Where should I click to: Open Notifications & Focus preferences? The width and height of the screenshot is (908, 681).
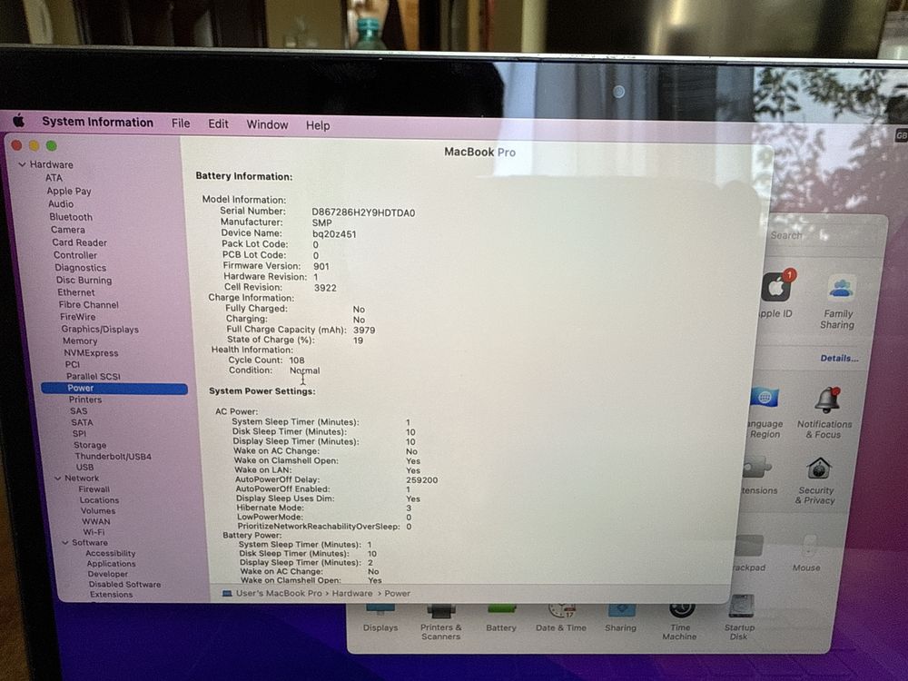[x=824, y=412]
